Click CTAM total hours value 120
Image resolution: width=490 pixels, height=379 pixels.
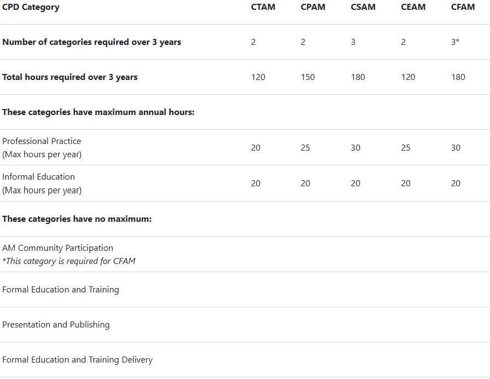(258, 77)
